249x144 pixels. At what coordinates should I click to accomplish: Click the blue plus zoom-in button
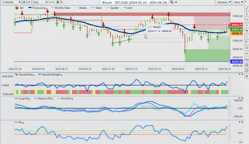click(x=24, y=2)
